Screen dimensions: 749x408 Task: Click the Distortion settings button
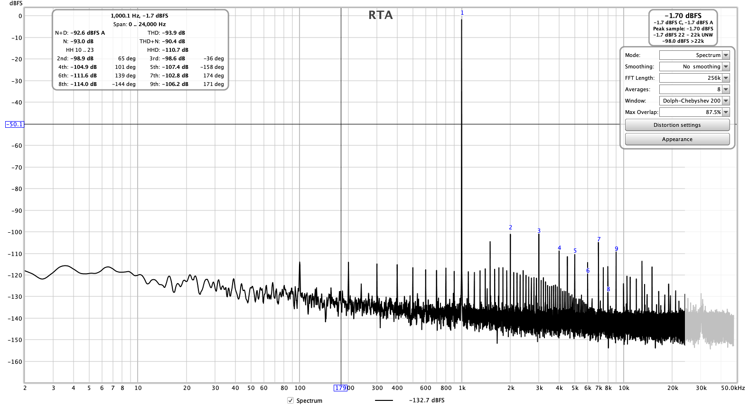click(x=677, y=125)
